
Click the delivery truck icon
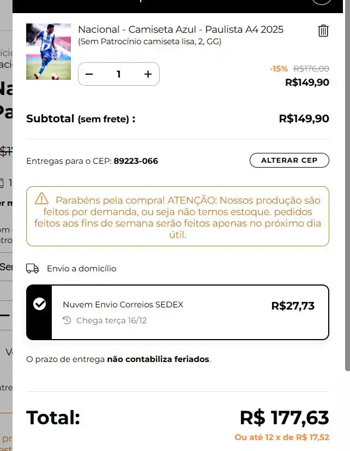[x=32, y=268]
